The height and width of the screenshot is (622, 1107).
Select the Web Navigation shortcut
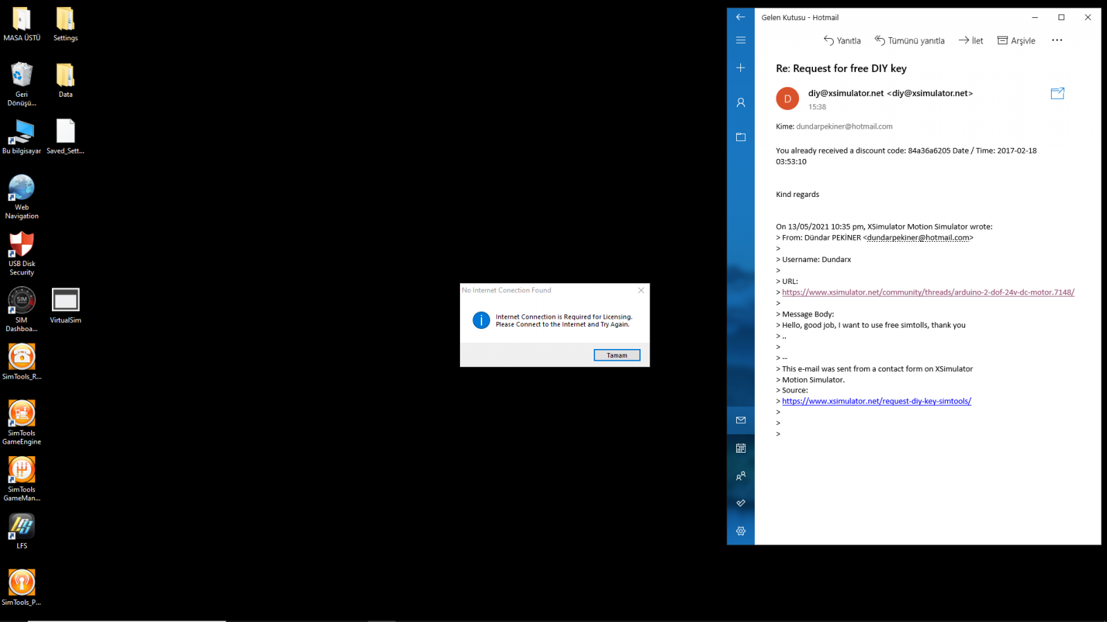tap(21, 197)
